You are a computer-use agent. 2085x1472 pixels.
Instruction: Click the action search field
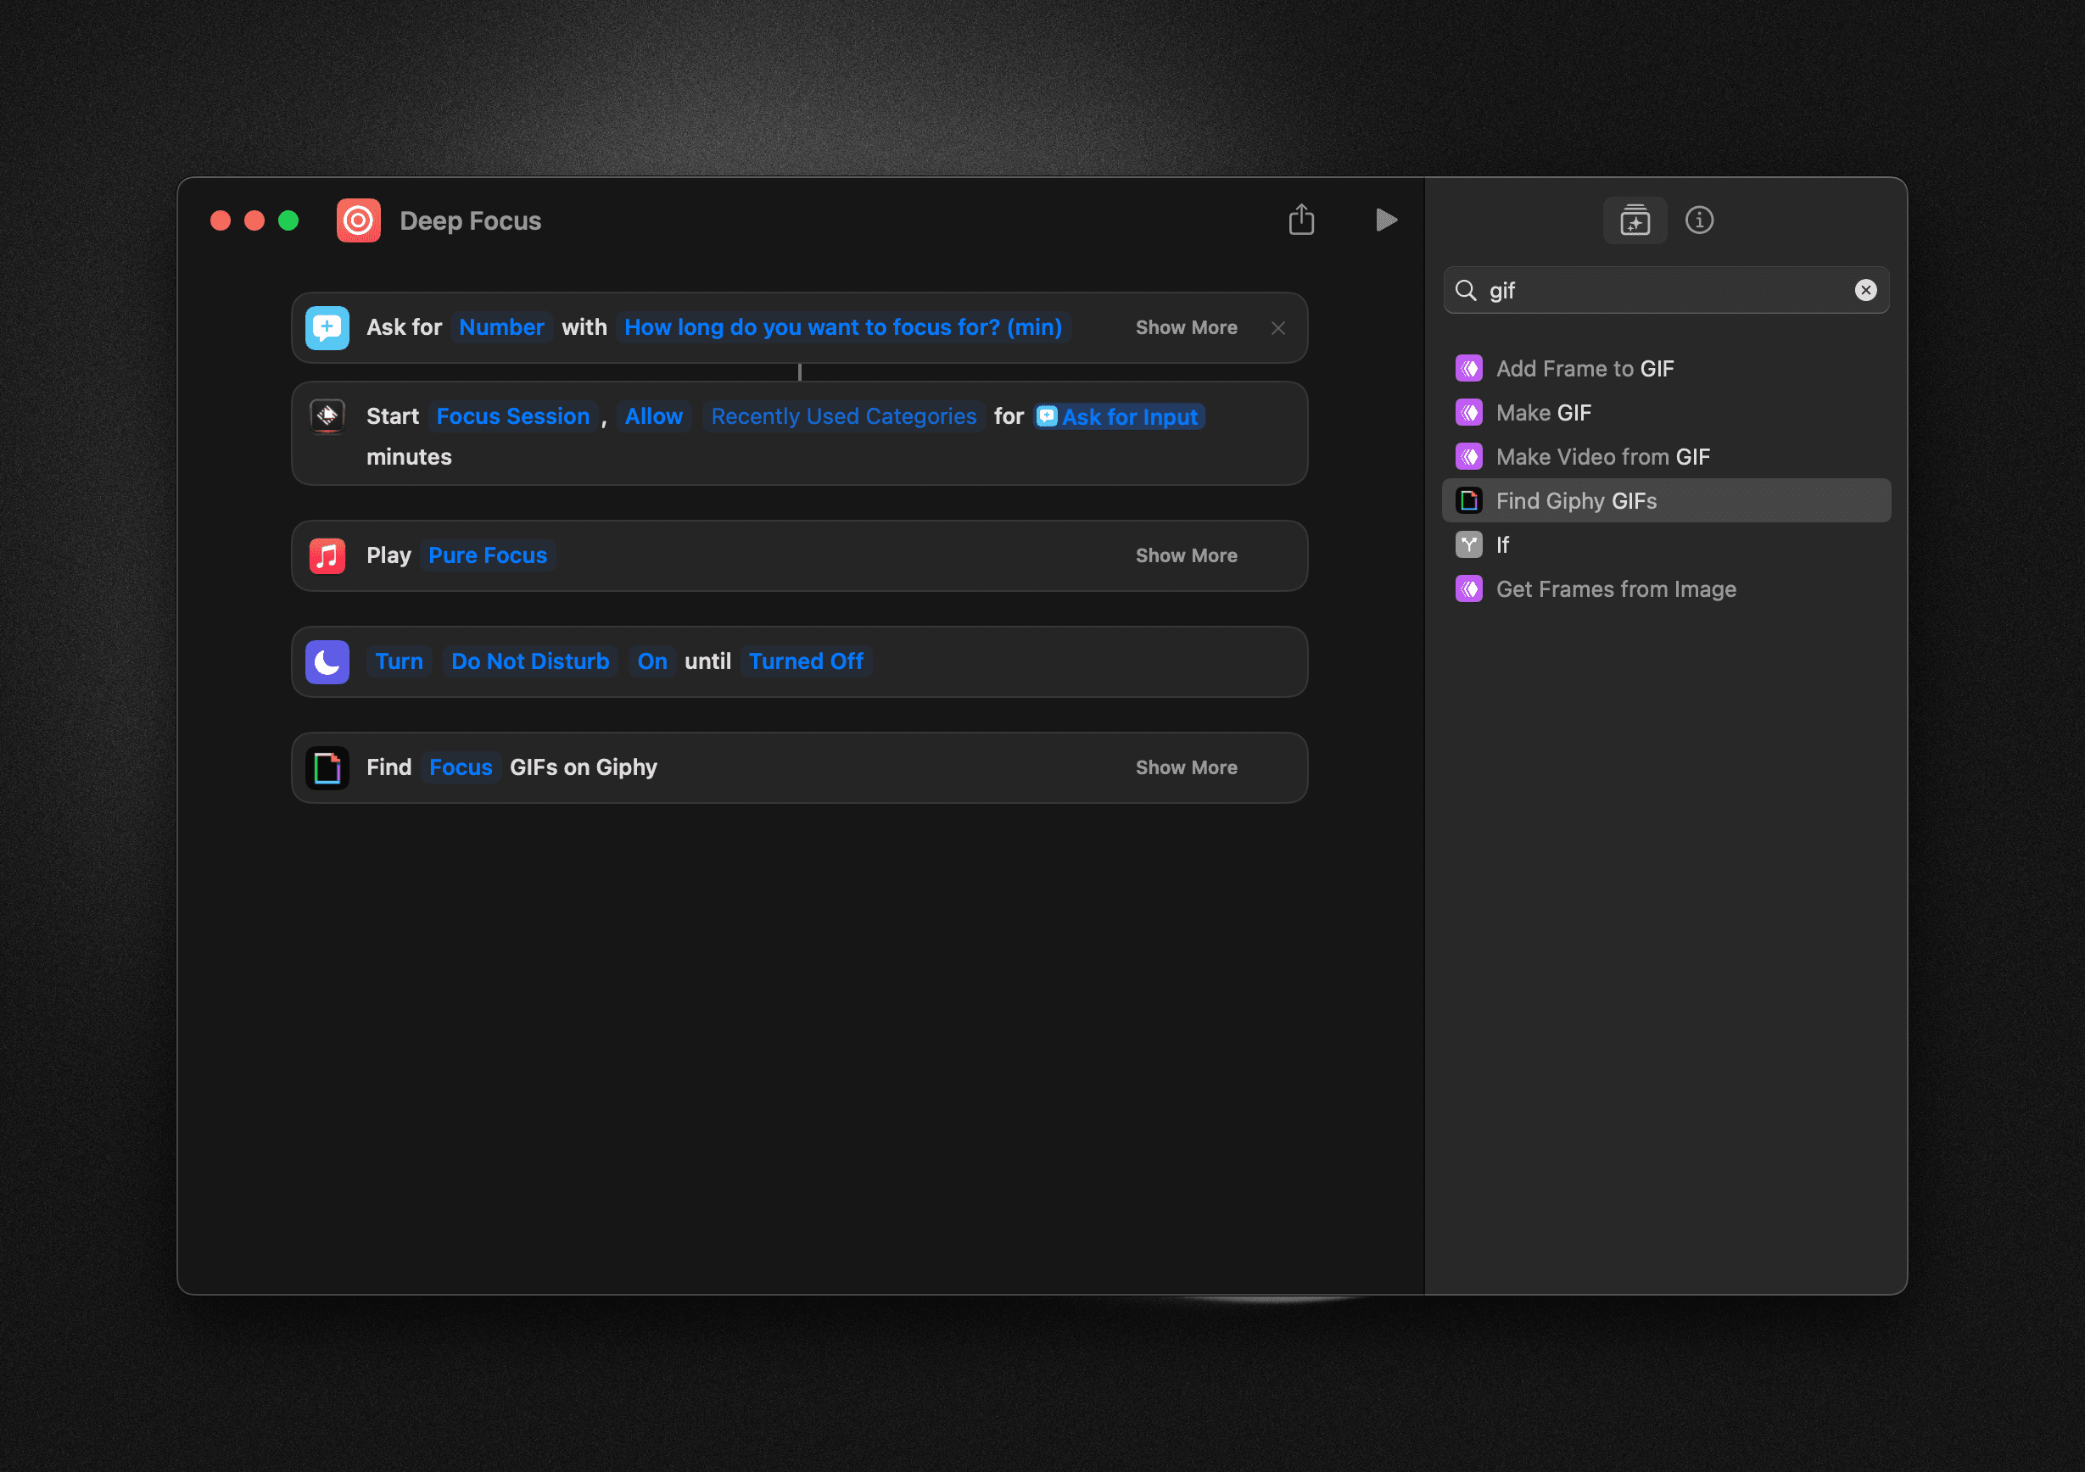click(x=1666, y=289)
